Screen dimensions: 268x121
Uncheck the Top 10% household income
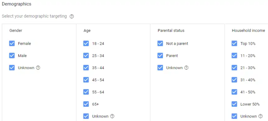[234, 44]
